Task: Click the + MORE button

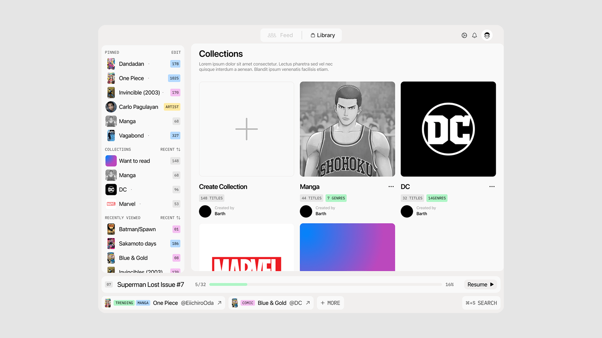Action: (330, 303)
